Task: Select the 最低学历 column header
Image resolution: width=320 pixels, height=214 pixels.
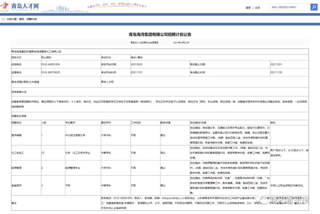Action: tap(116, 123)
